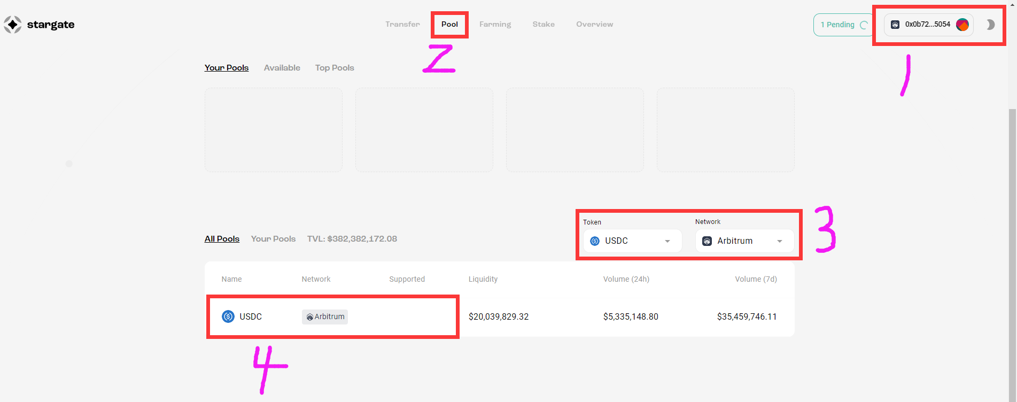Open the Token USDC dropdown
This screenshot has height=402, width=1017.
[632, 241]
